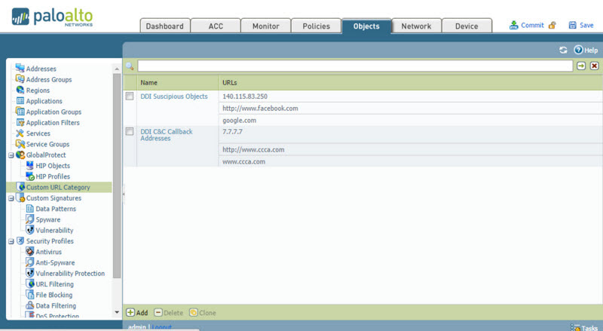603x331 pixels.
Task: Collapse the GlobalProtect tree node
Action: (11, 155)
